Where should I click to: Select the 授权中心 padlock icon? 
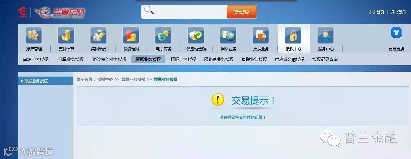(x=293, y=35)
